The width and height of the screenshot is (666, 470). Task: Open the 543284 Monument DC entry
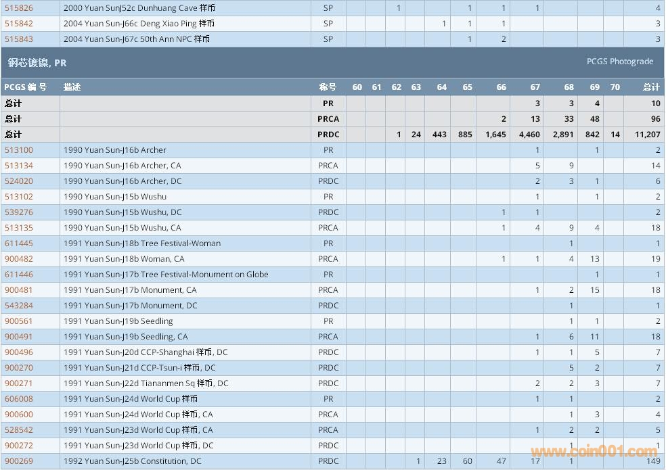tap(18, 306)
